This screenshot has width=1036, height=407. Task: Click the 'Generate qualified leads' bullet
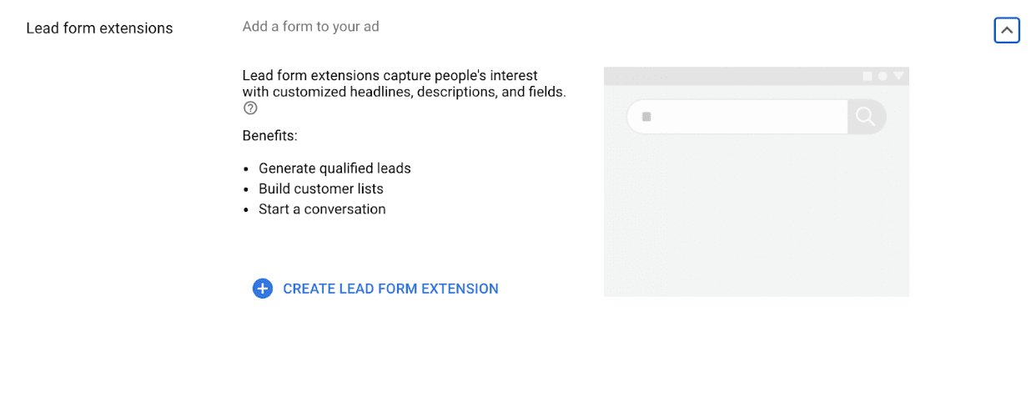334,168
